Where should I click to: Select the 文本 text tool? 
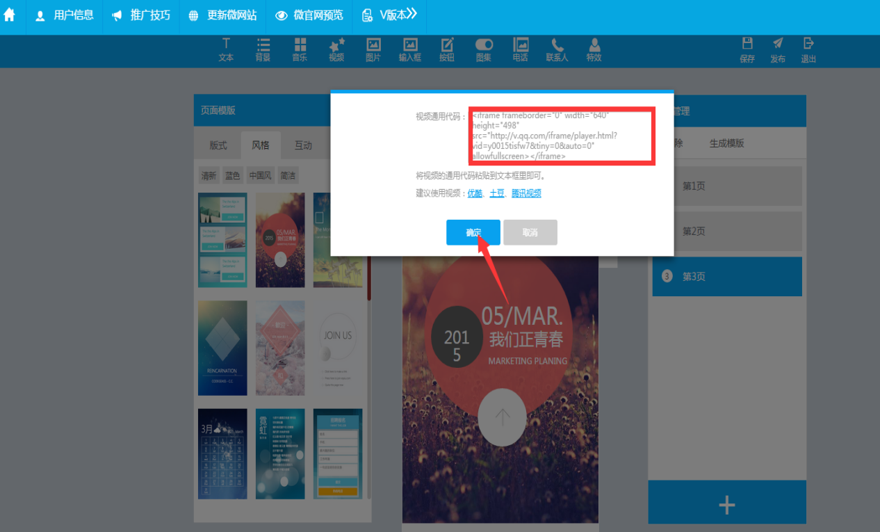click(x=226, y=50)
